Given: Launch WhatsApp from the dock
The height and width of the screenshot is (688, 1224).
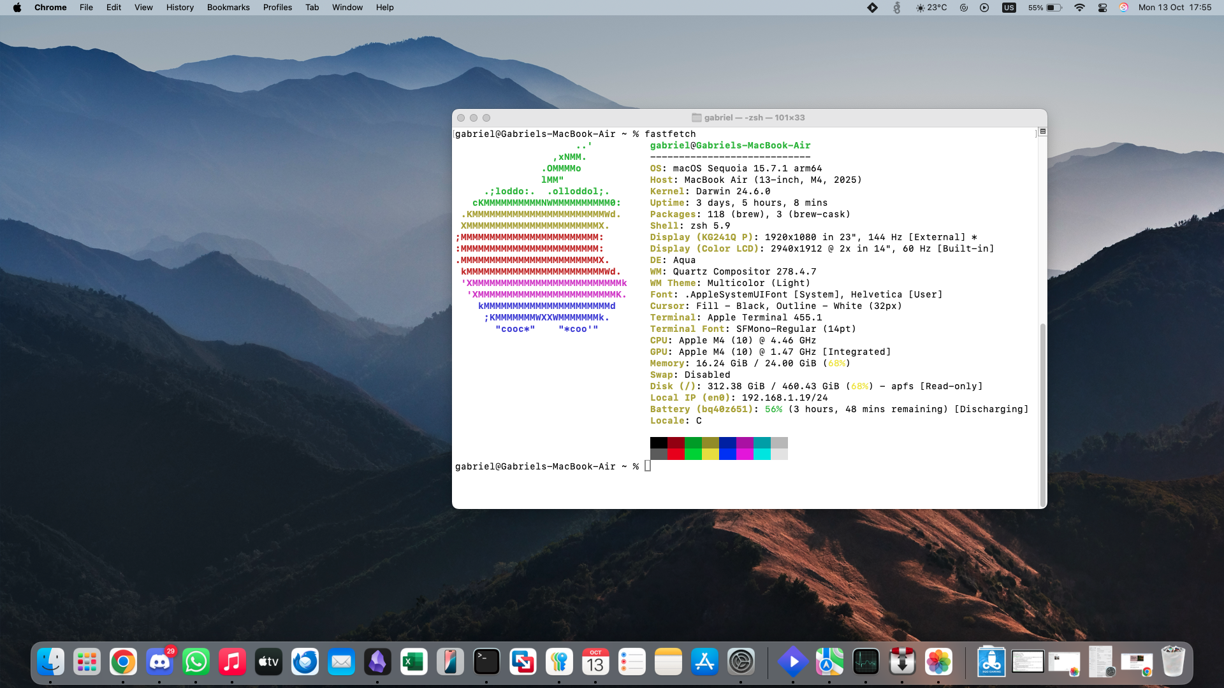Looking at the screenshot, I should [196, 663].
